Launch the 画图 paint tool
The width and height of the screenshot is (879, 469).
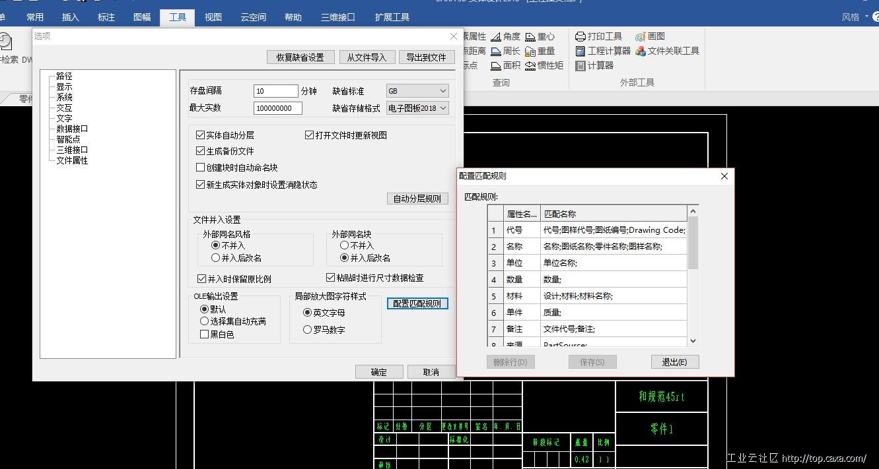click(650, 36)
